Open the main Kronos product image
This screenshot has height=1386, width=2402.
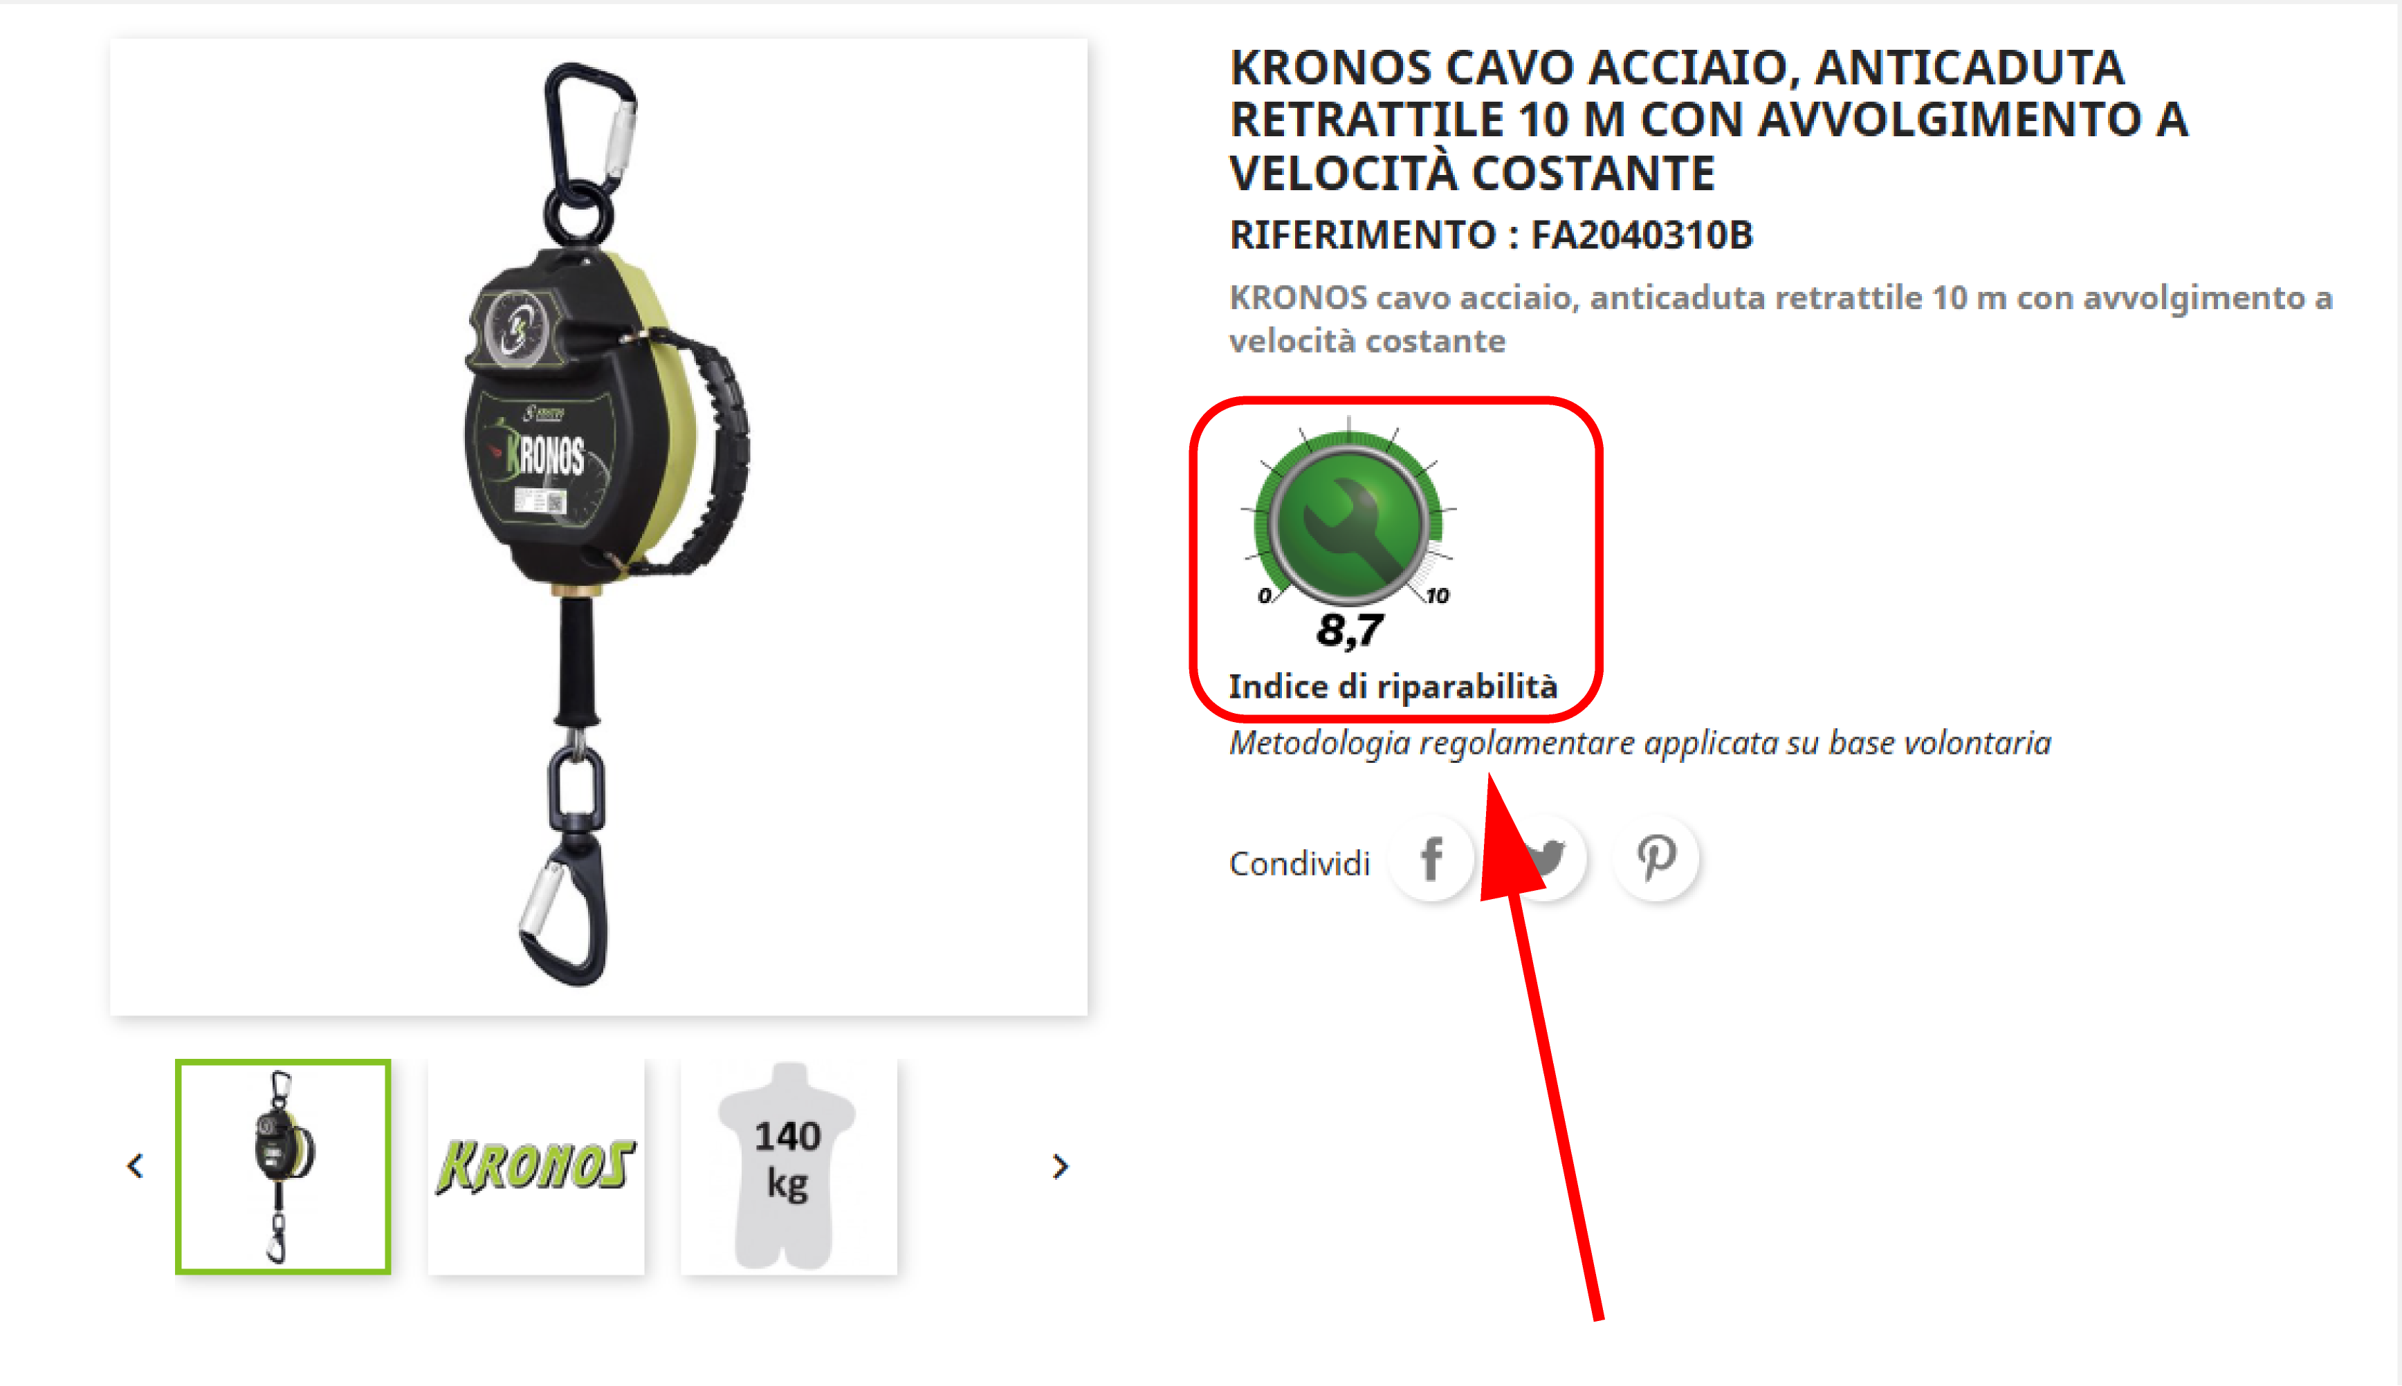point(599,526)
